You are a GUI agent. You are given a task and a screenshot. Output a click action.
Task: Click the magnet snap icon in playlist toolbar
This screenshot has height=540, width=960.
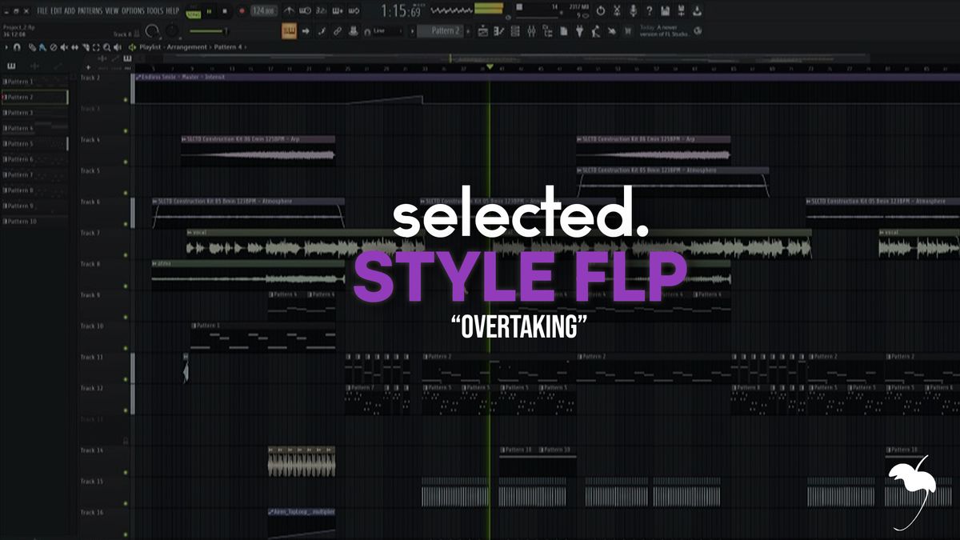17,48
